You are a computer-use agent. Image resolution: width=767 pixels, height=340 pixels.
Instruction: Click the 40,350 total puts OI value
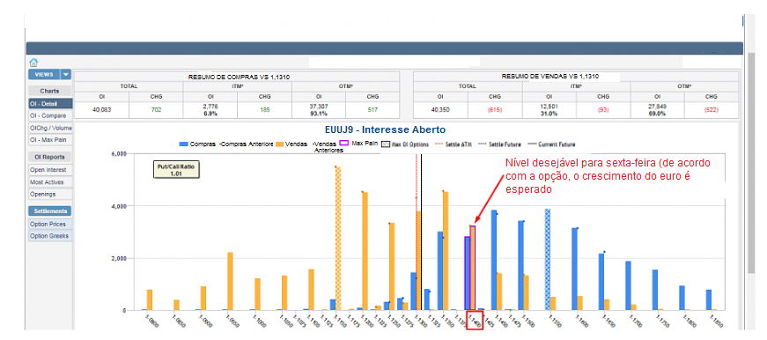440,110
